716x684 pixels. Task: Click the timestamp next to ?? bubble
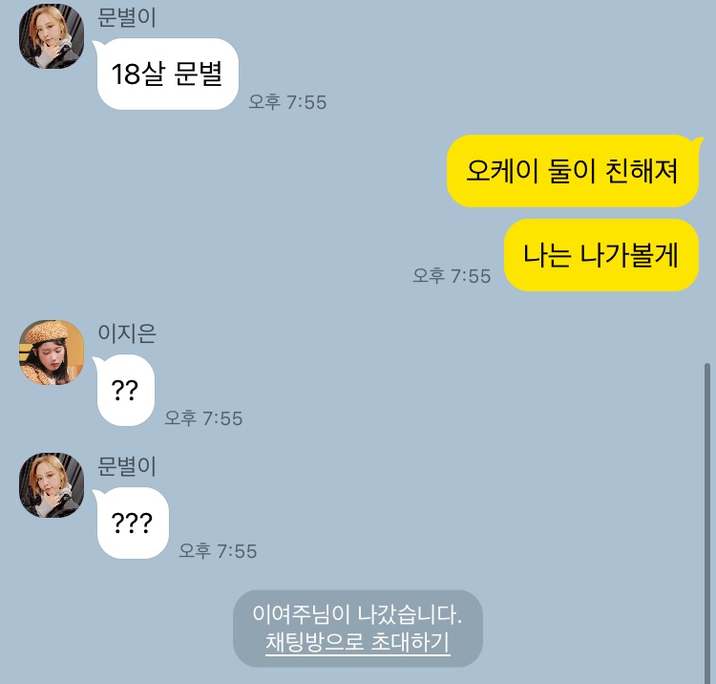tap(203, 418)
